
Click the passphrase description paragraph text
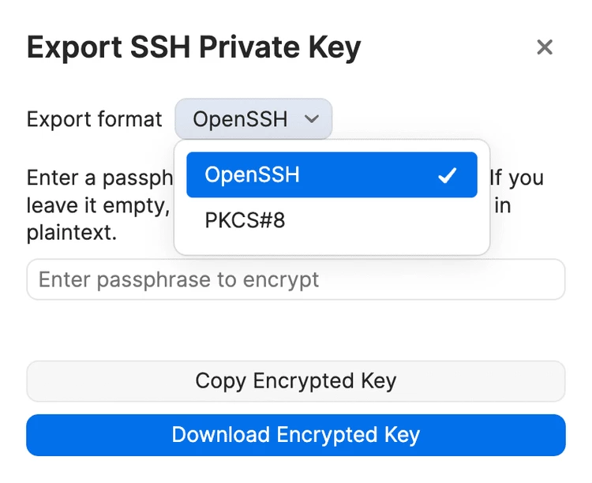[99, 205]
